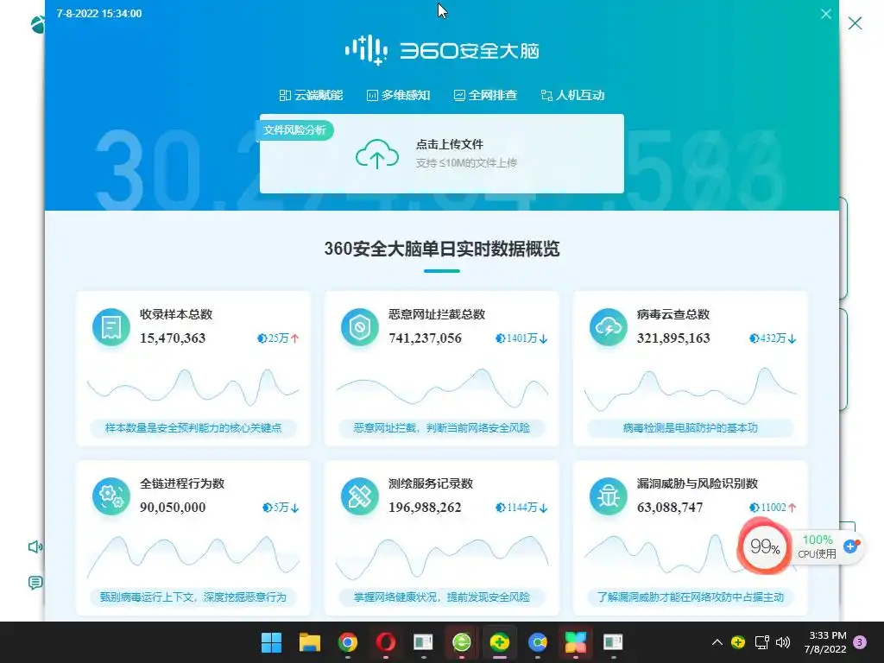Click the value 196,988,262
The height and width of the screenshot is (663, 884).
(425, 508)
